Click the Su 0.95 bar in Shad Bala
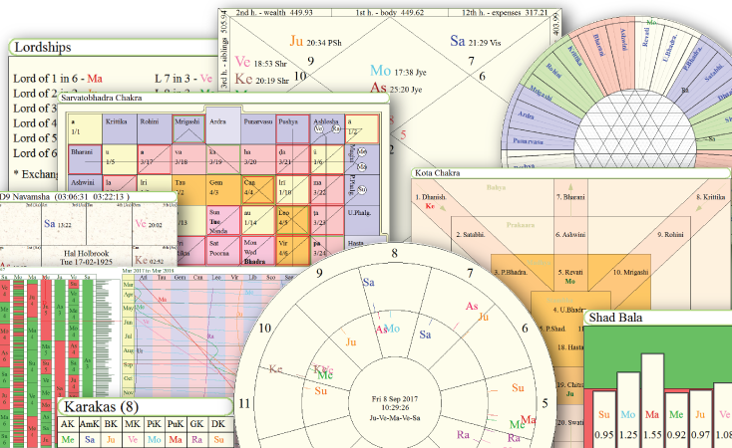732x448 pixels. coord(604,419)
